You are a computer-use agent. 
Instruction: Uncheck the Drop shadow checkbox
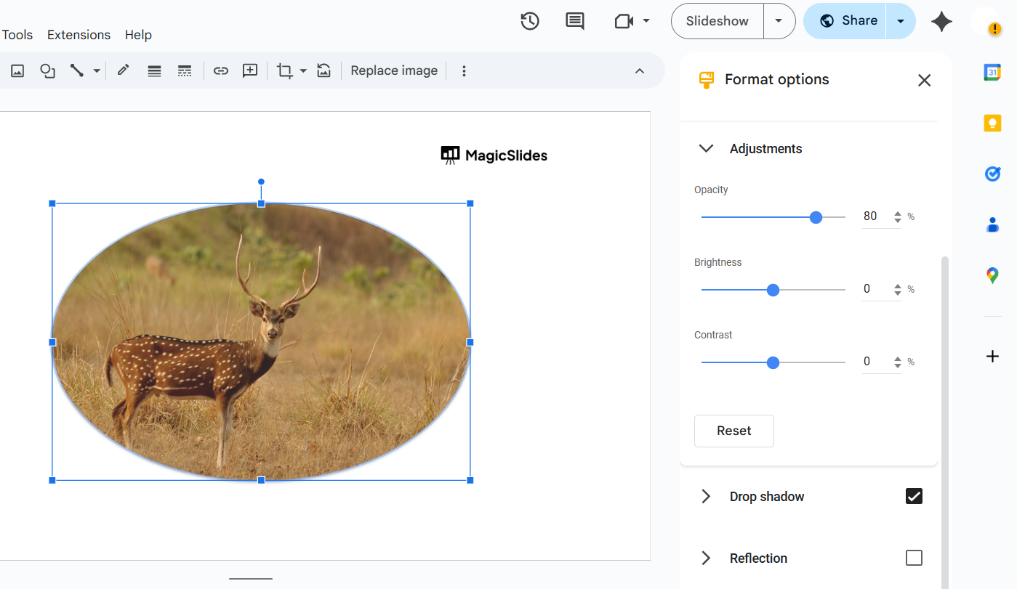point(914,496)
